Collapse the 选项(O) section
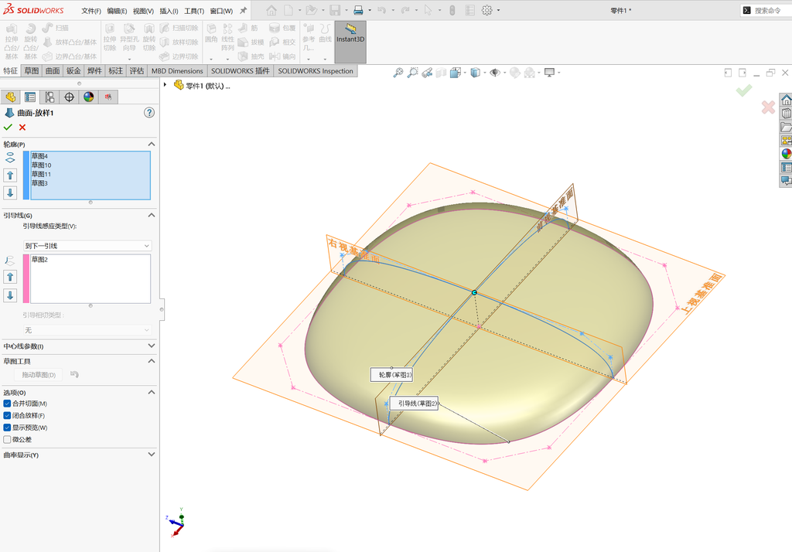 click(x=151, y=393)
